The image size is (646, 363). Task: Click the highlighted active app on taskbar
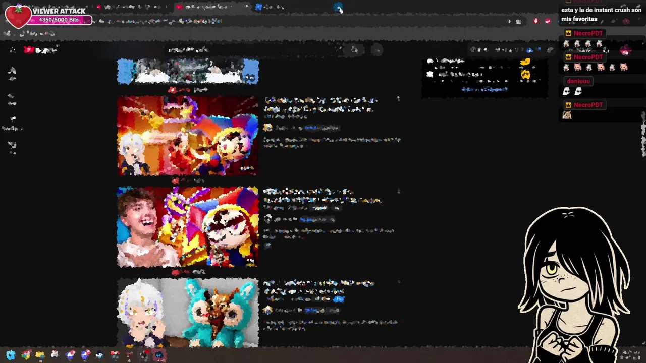click(159, 355)
